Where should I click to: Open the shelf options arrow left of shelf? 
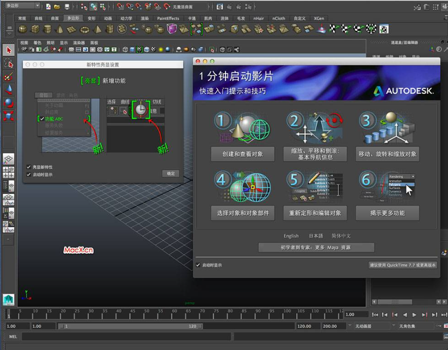[10, 33]
